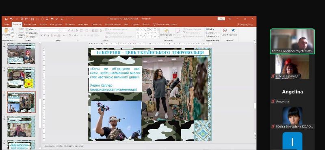The image size is (325, 150).
Task: Click 'Что вы хотите сделать?' search box
Action: click(165, 24)
